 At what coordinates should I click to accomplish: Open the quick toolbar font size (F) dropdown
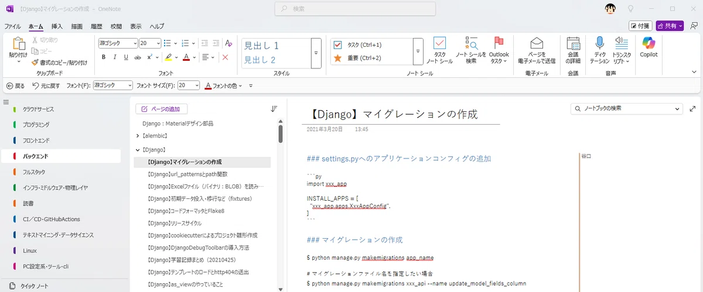196,85
